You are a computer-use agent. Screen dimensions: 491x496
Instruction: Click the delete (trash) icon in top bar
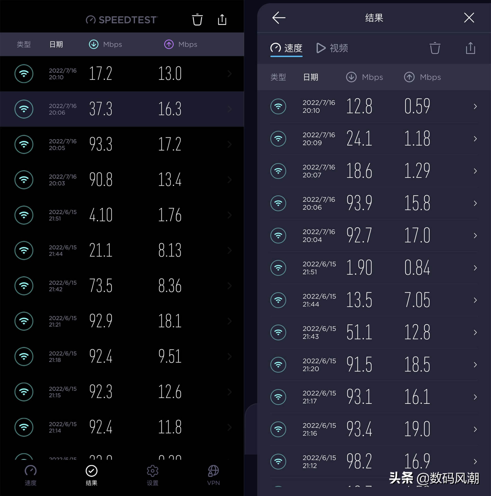[197, 19]
